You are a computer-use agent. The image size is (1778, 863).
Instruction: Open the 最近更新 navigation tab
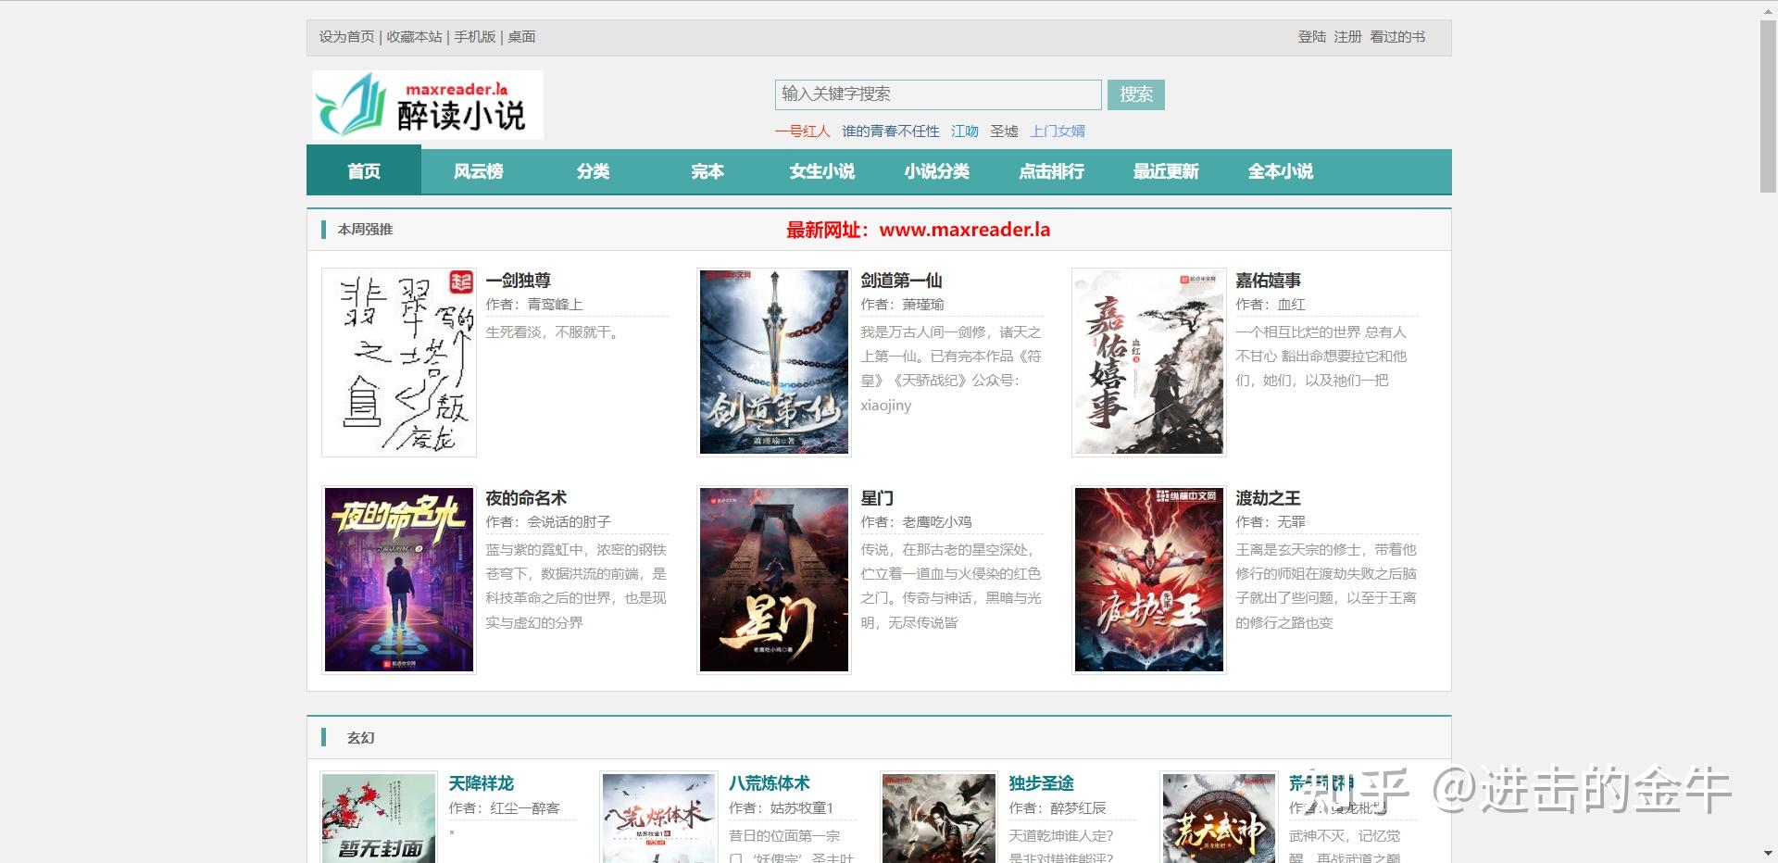click(1166, 171)
